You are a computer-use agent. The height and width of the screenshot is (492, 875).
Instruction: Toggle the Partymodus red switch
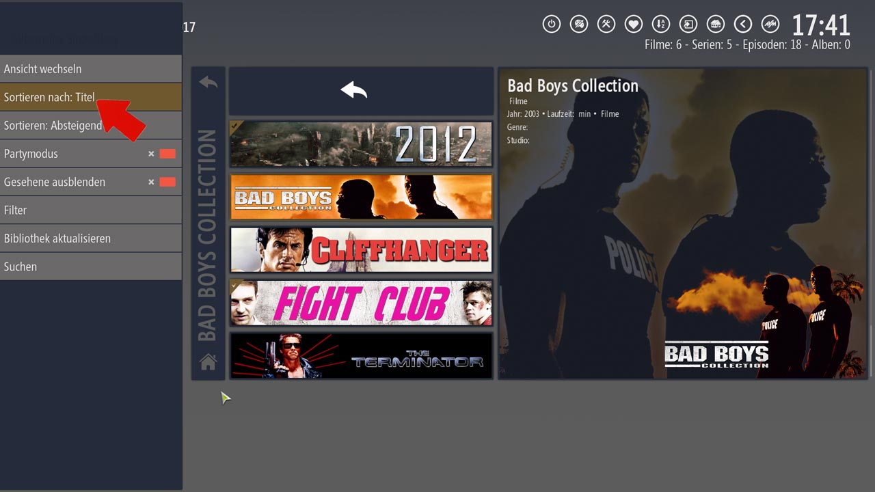coord(167,154)
